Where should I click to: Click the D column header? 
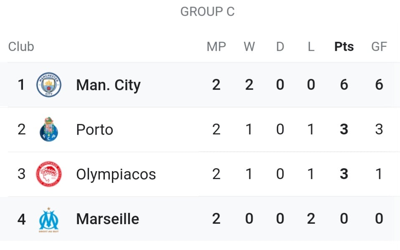pos(280,47)
